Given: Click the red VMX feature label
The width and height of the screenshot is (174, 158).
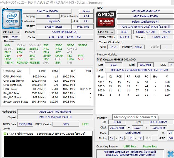Looking at the screenshot, I should coord(19,56).
